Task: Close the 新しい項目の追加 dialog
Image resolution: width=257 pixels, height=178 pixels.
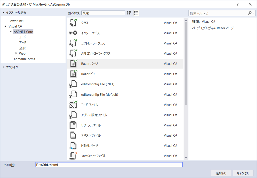Action: [250, 4]
